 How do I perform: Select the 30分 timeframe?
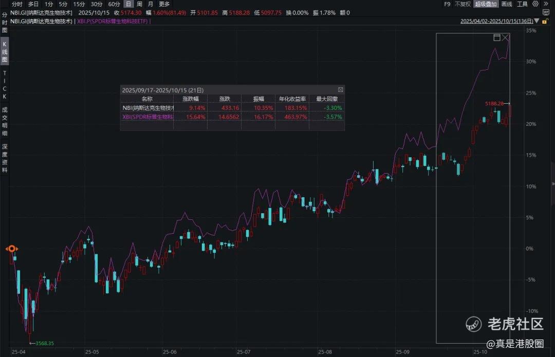click(x=96, y=4)
